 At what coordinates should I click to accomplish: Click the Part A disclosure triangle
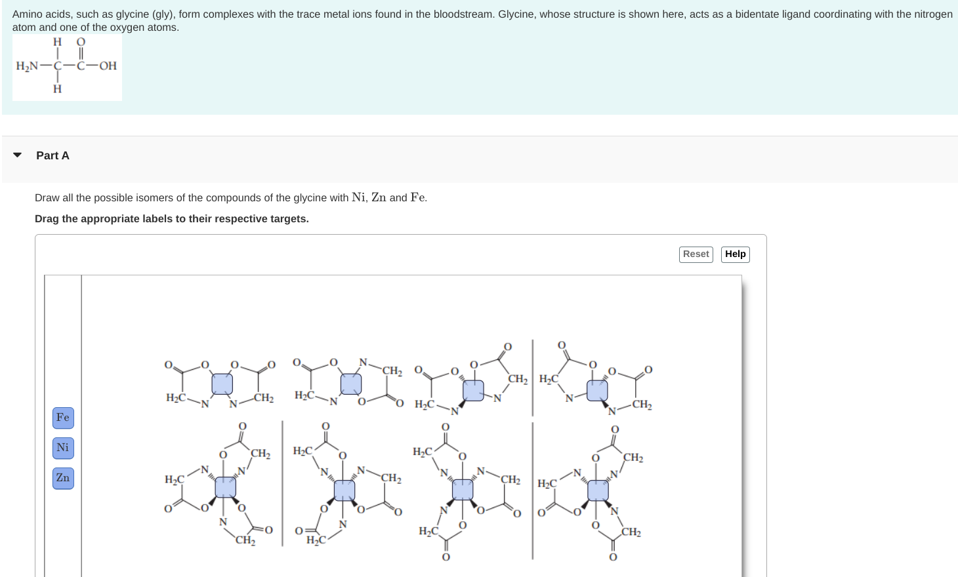click(17, 155)
